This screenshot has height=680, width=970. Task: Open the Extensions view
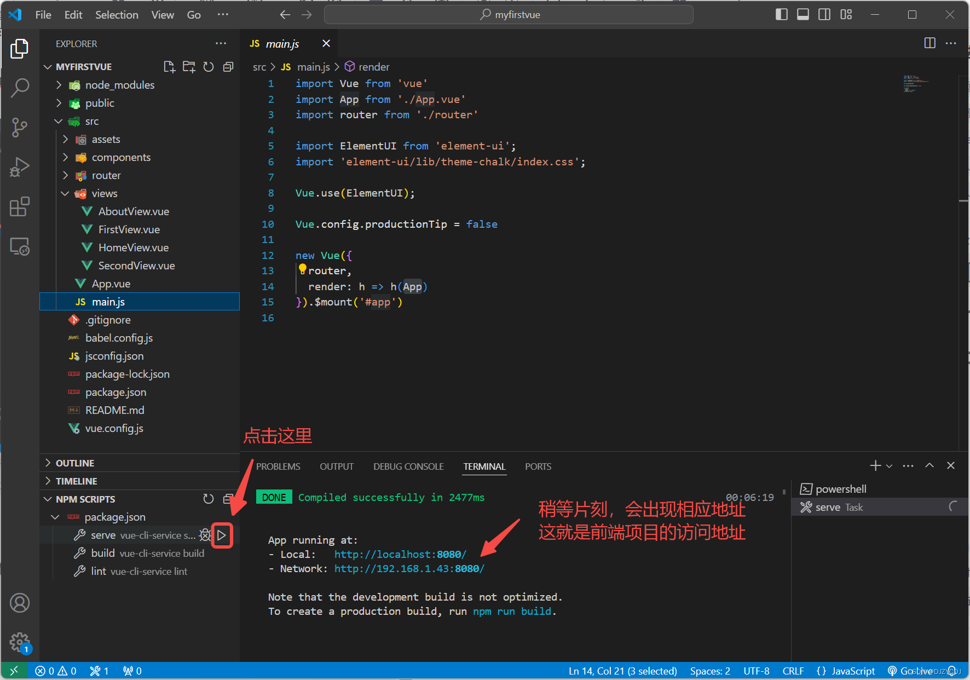pyautogui.click(x=20, y=207)
